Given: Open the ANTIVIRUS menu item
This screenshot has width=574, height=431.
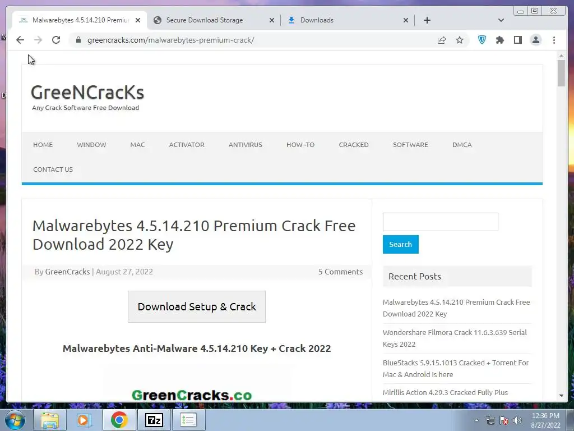Looking at the screenshot, I should (x=246, y=145).
